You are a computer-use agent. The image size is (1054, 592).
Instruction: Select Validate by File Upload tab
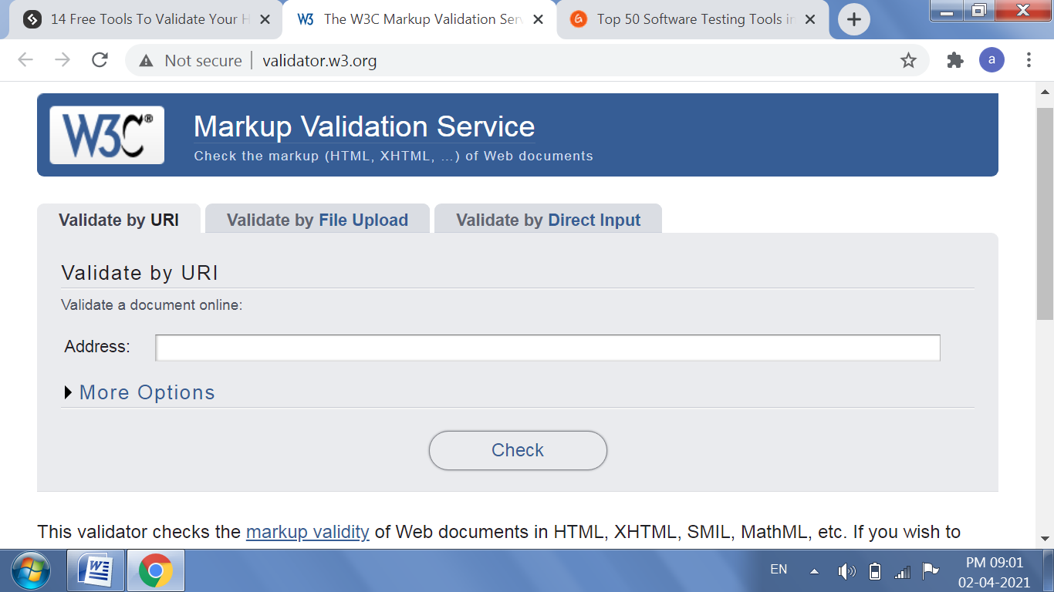(x=317, y=220)
